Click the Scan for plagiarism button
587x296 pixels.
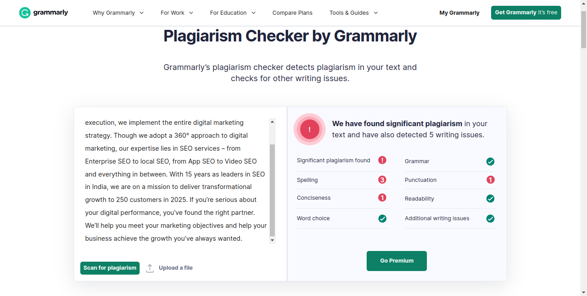(110, 267)
